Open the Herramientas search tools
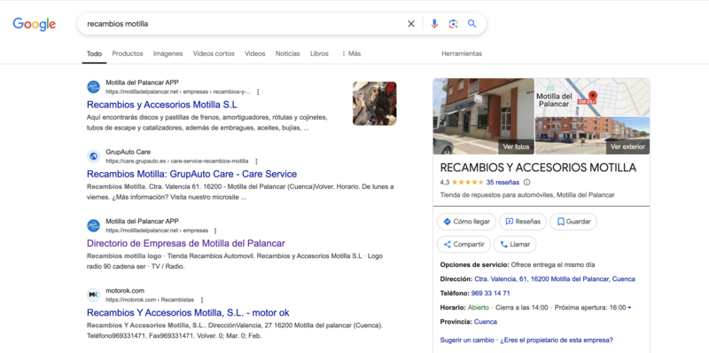709x353 pixels. point(462,53)
